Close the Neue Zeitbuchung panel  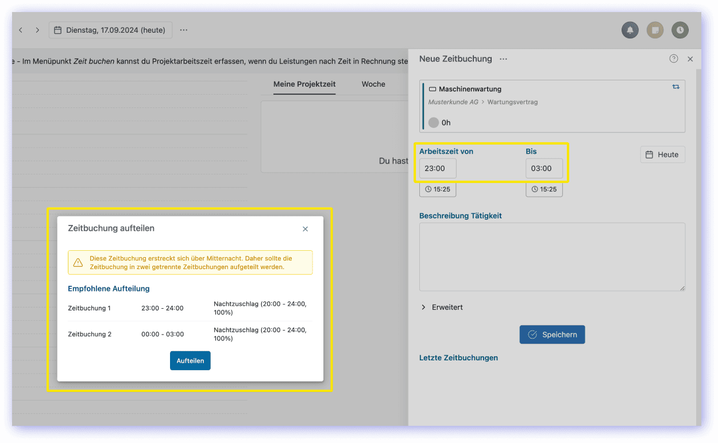tap(690, 59)
